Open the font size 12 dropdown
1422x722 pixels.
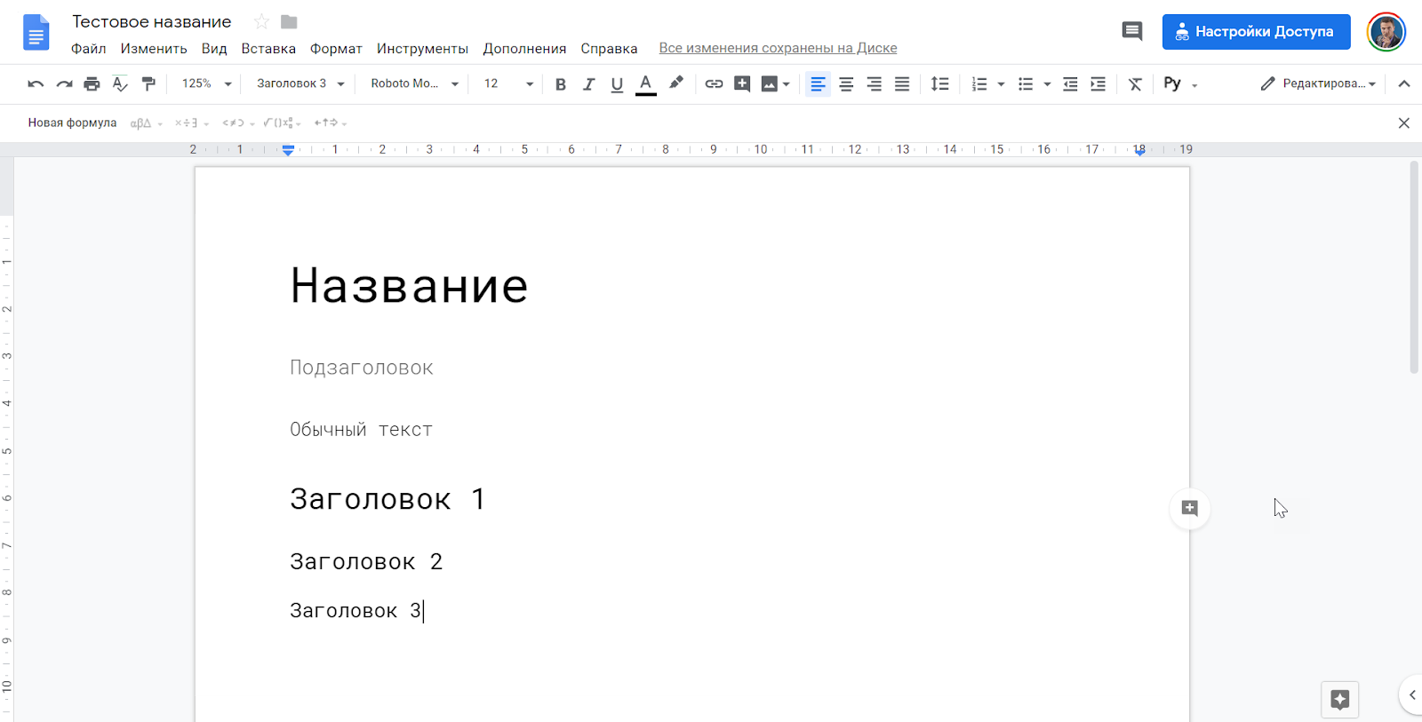pos(508,83)
